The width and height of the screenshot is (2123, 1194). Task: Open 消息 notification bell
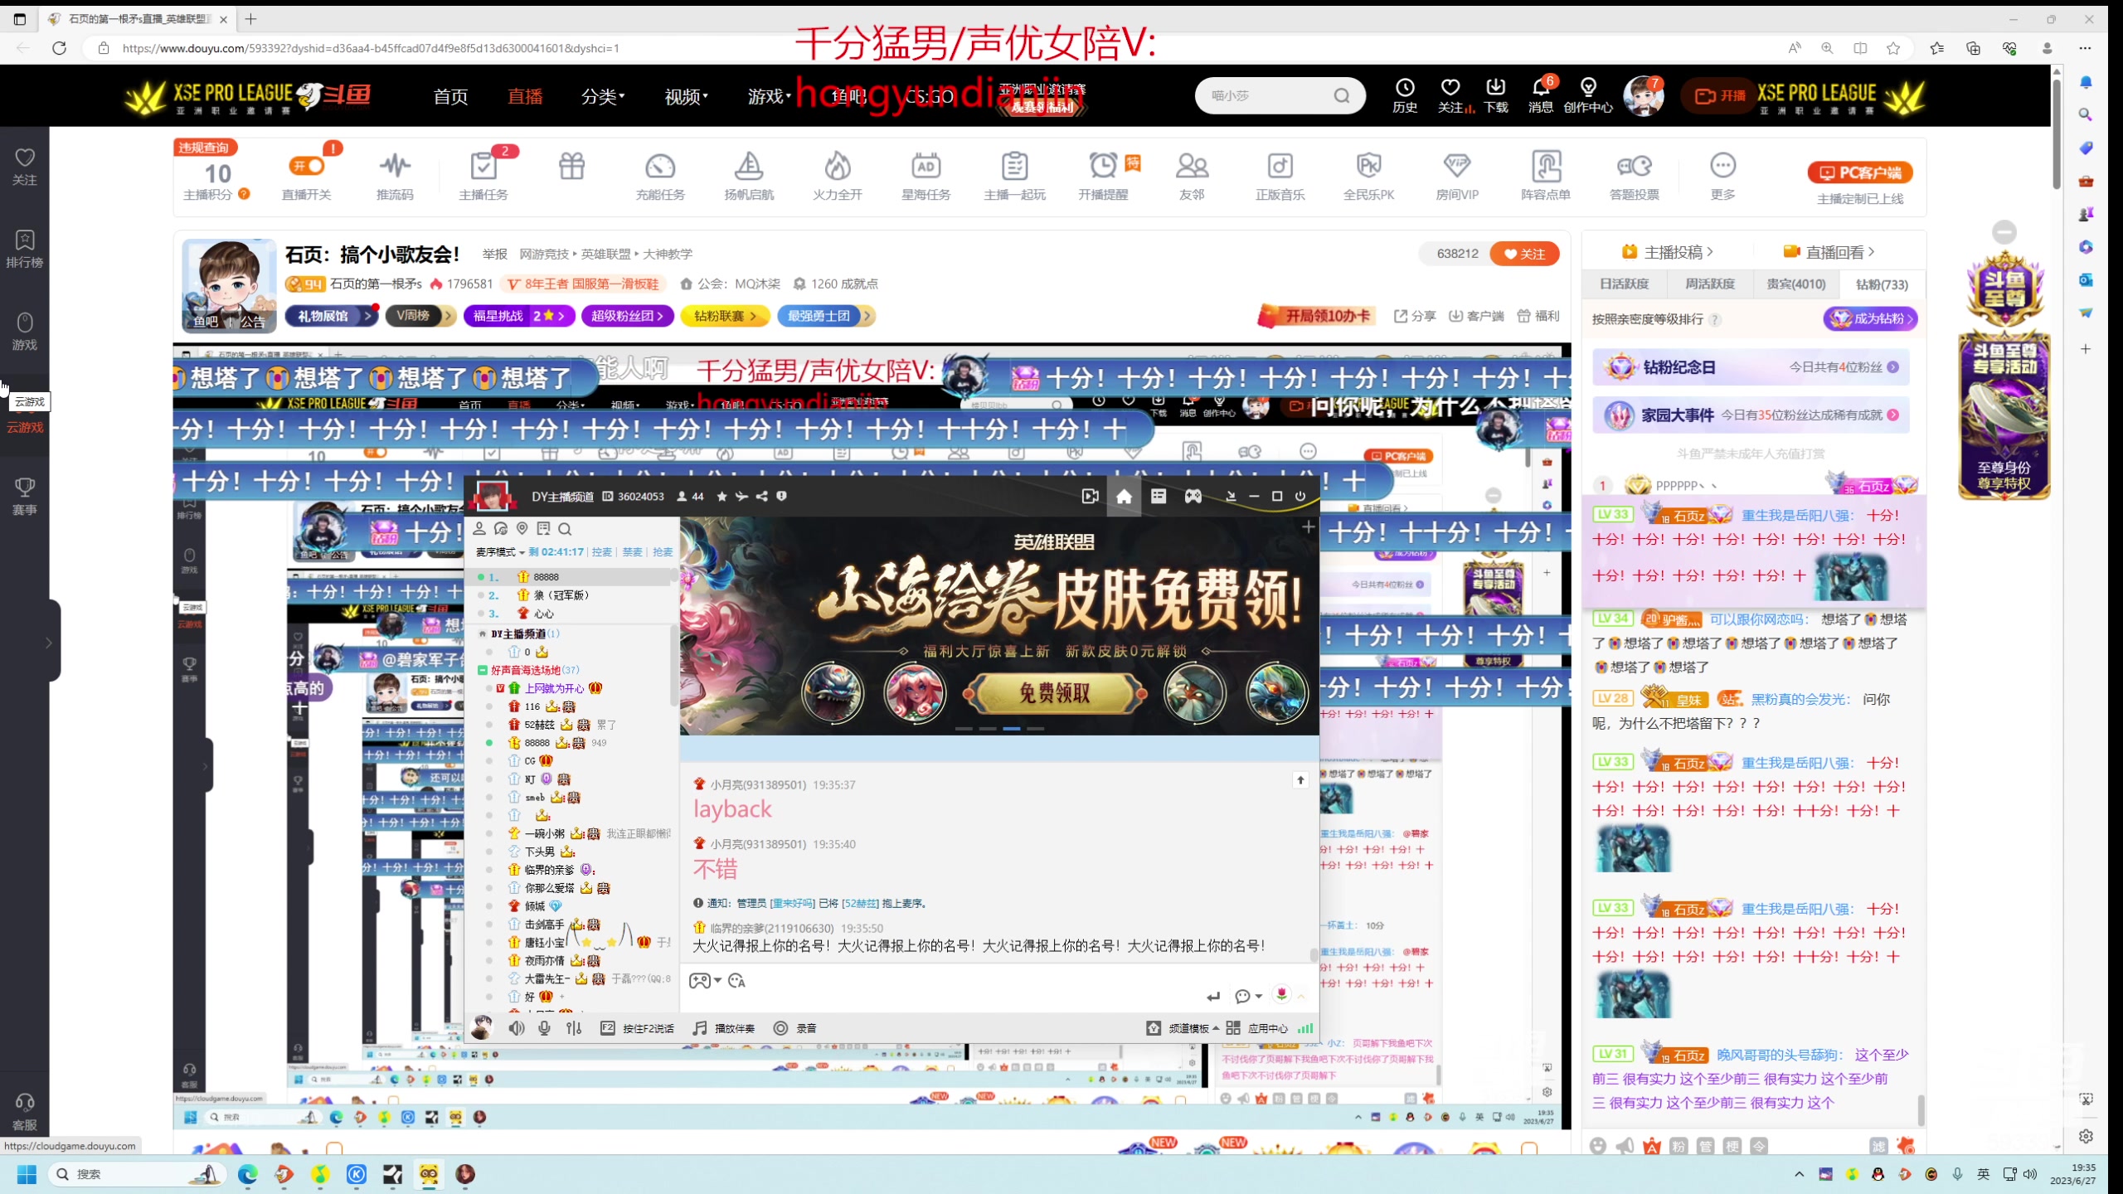click(x=1541, y=88)
